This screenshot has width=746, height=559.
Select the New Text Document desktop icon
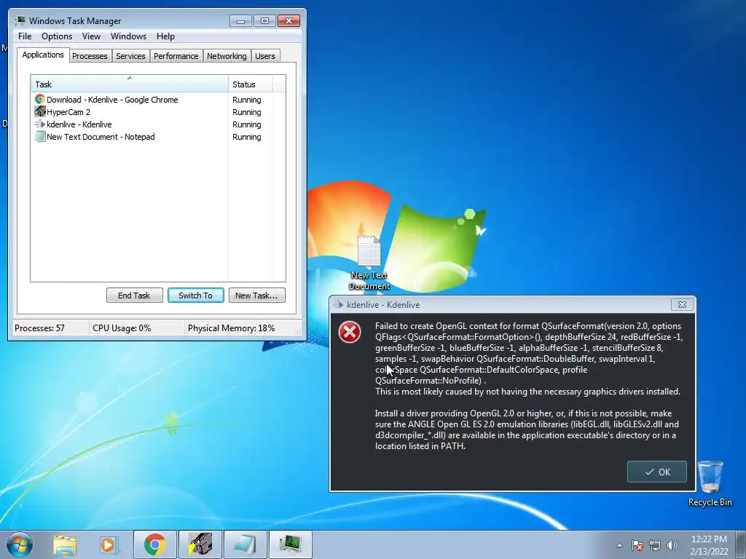tap(369, 263)
